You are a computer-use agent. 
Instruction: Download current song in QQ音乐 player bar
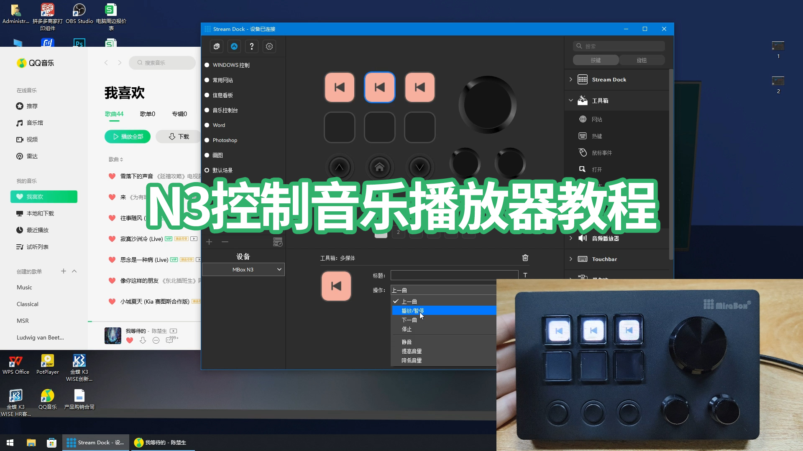pyautogui.click(x=143, y=340)
